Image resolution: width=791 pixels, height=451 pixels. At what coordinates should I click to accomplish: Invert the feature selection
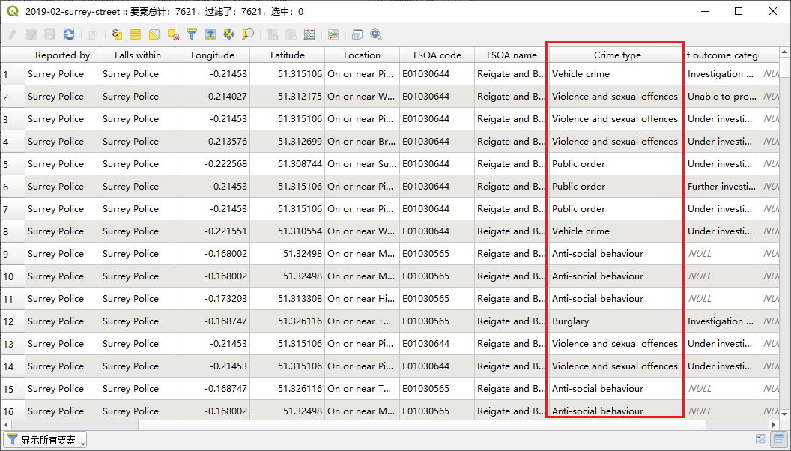click(x=154, y=34)
